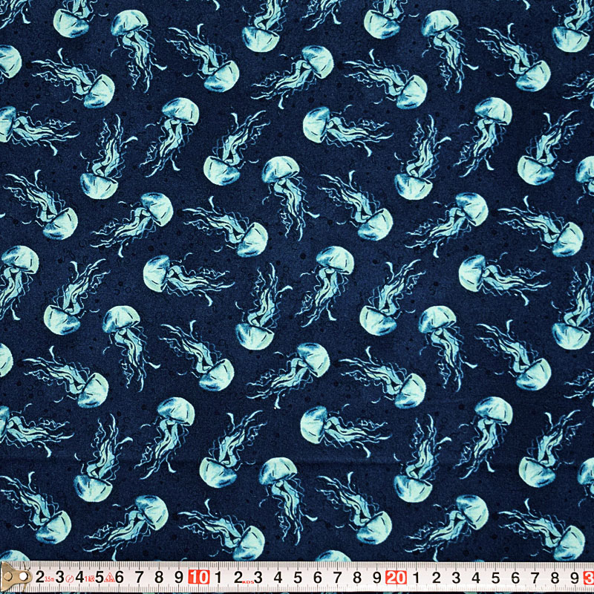594x594 pixels.
Task: Select the 6 before the red 10 mark
Action: coord(120,577)
